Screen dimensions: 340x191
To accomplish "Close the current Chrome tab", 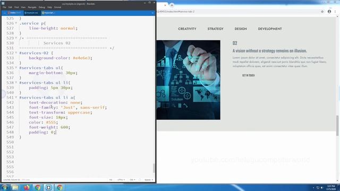I will pos(165,5).
